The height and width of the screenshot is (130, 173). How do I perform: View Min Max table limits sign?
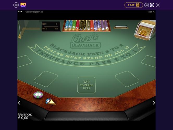51,26
